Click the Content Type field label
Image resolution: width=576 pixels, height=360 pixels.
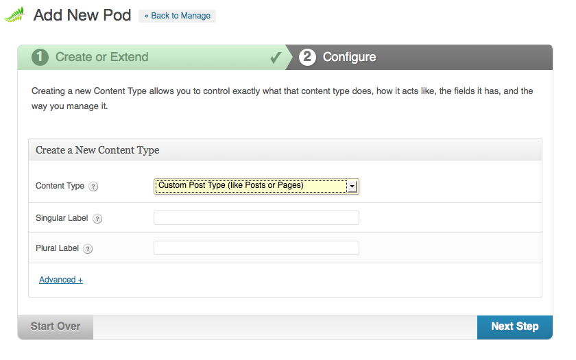pos(60,186)
